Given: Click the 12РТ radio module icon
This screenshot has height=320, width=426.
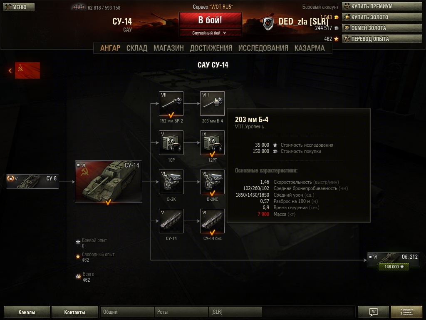Looking at the screenshot, I should pyautogui.click(x=212, y=142).
